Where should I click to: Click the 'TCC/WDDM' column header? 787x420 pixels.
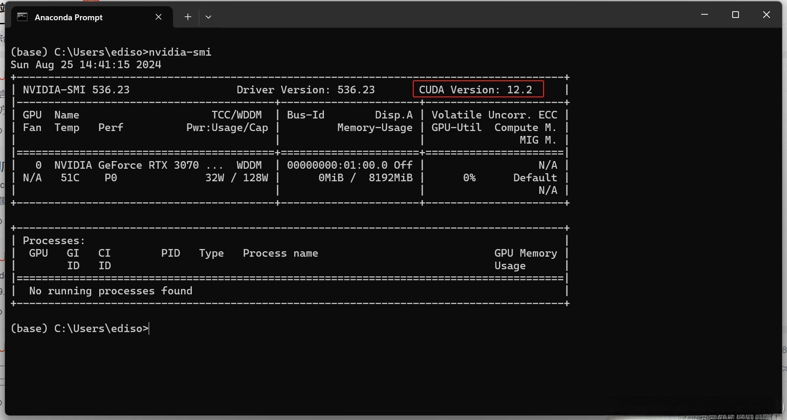point(237,115)
